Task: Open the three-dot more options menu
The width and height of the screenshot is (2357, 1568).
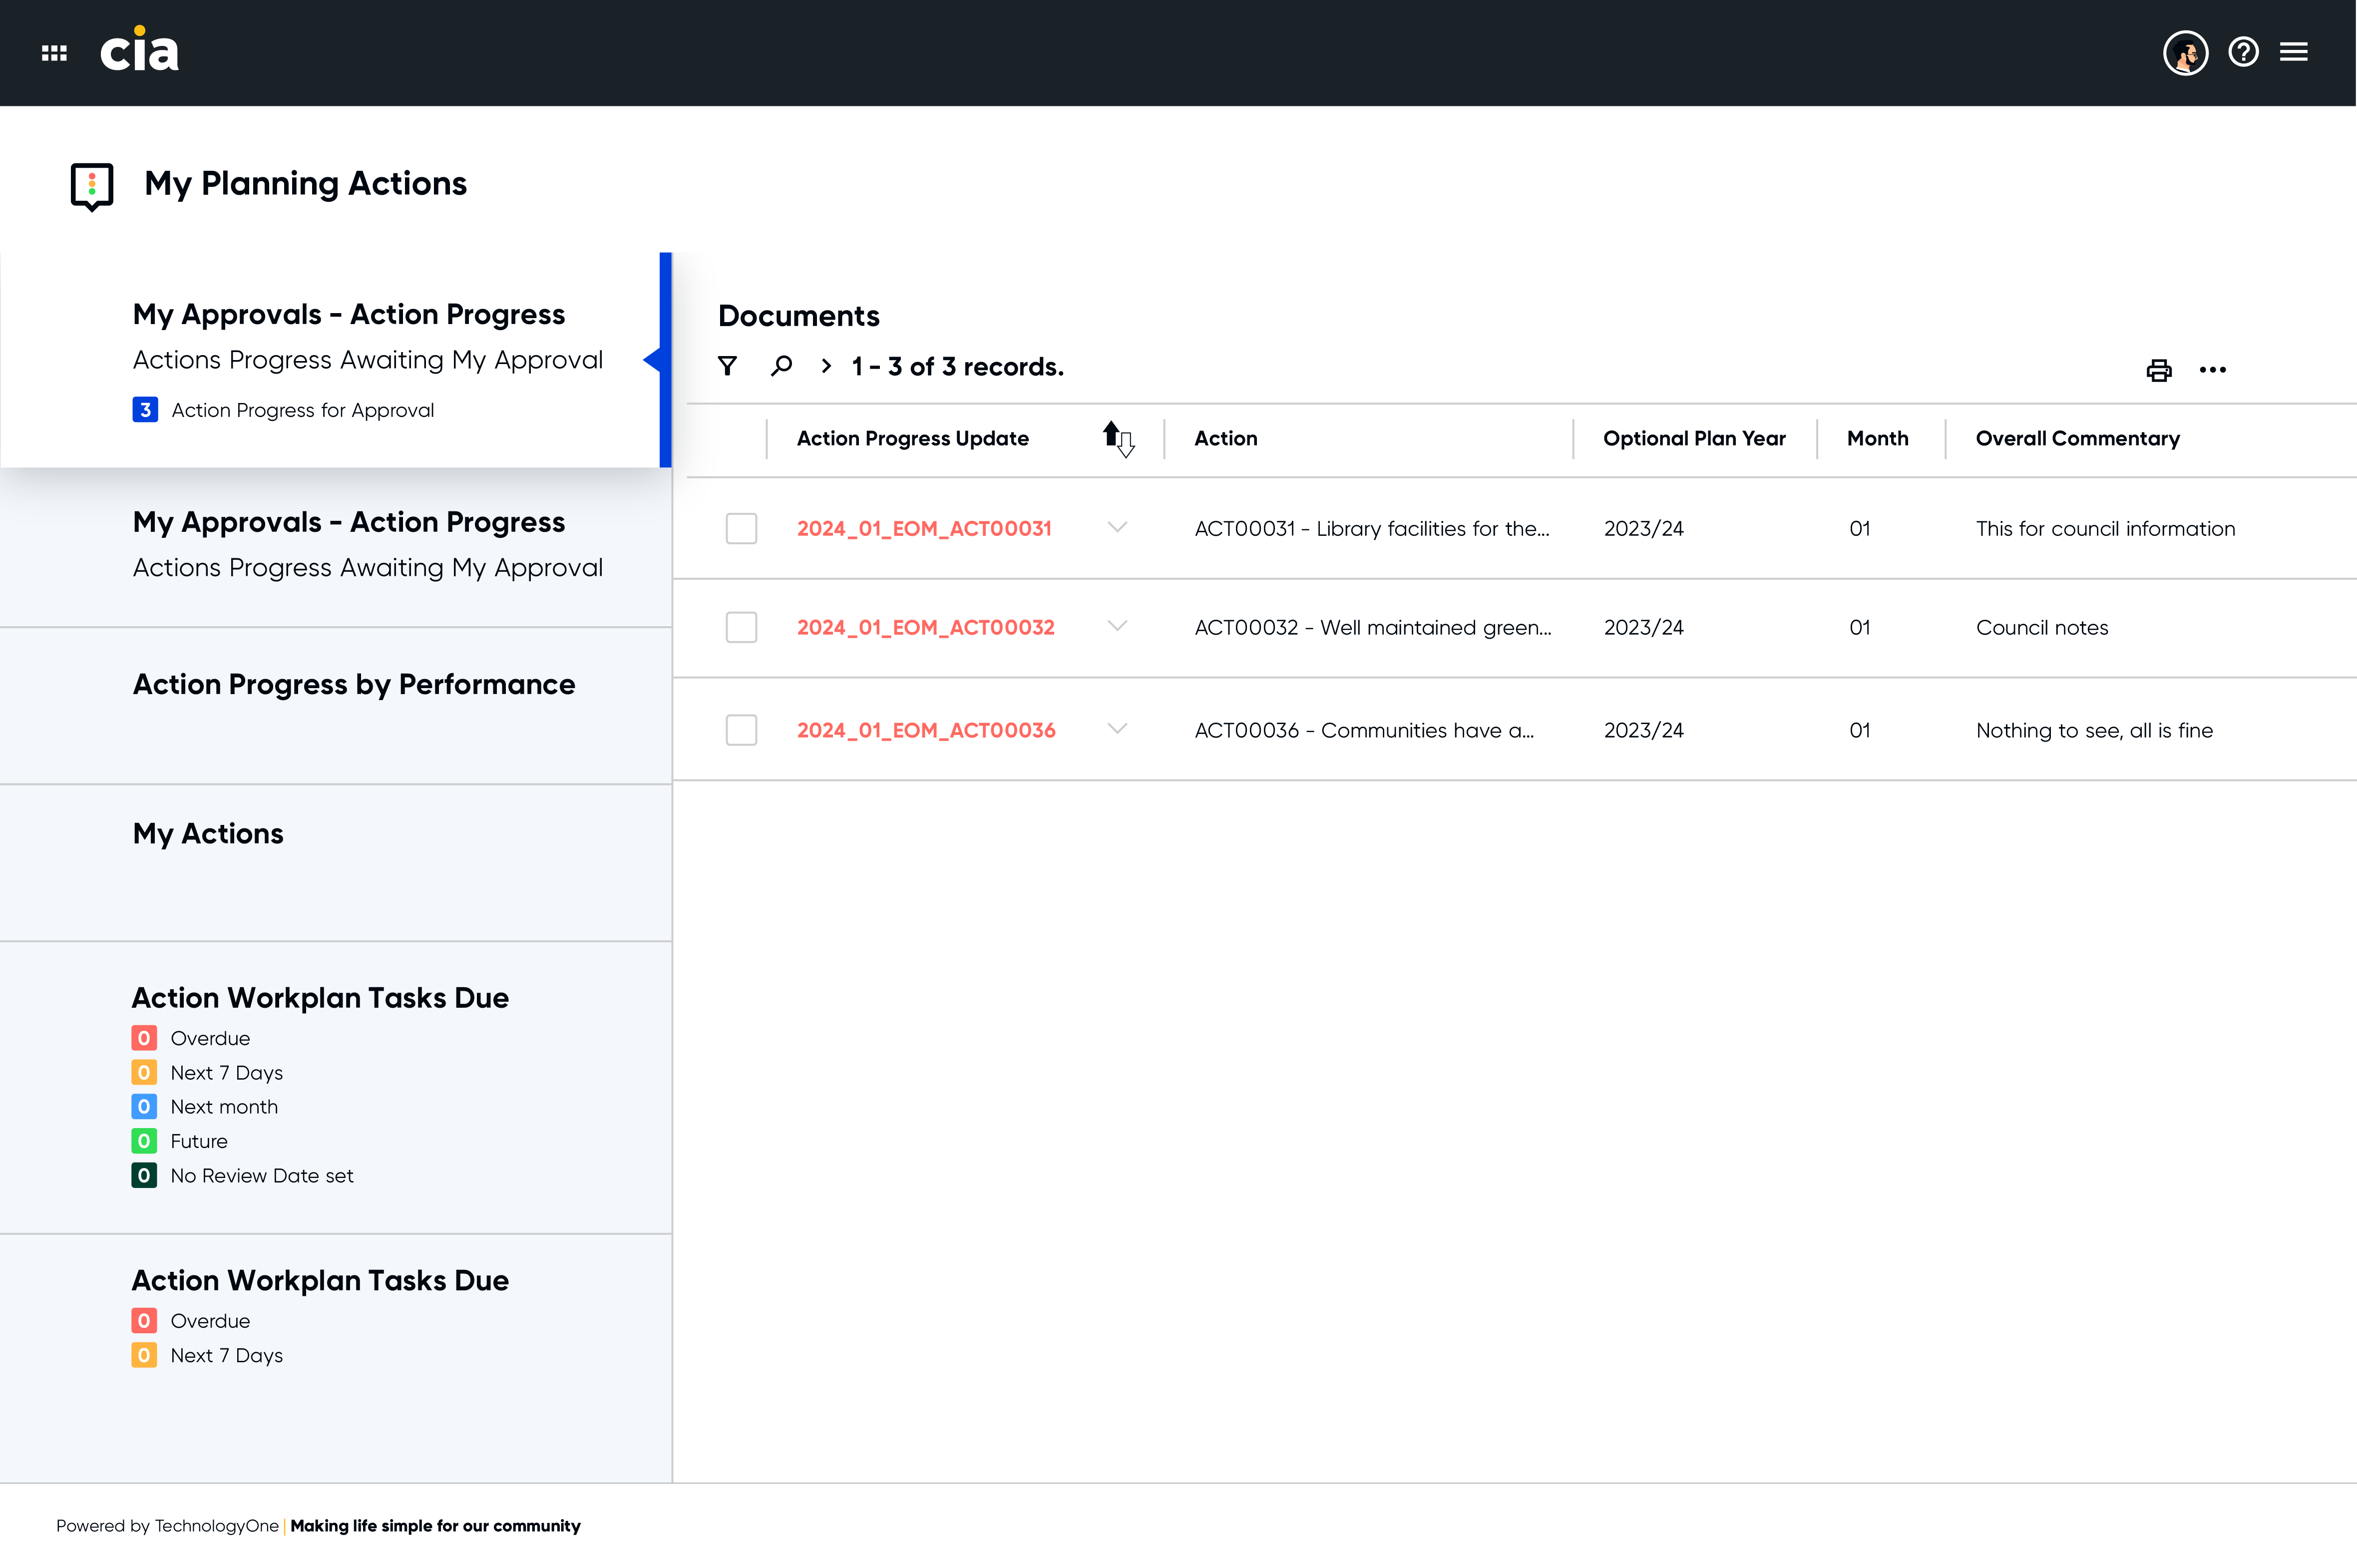Action: (x=2212, y=370)
